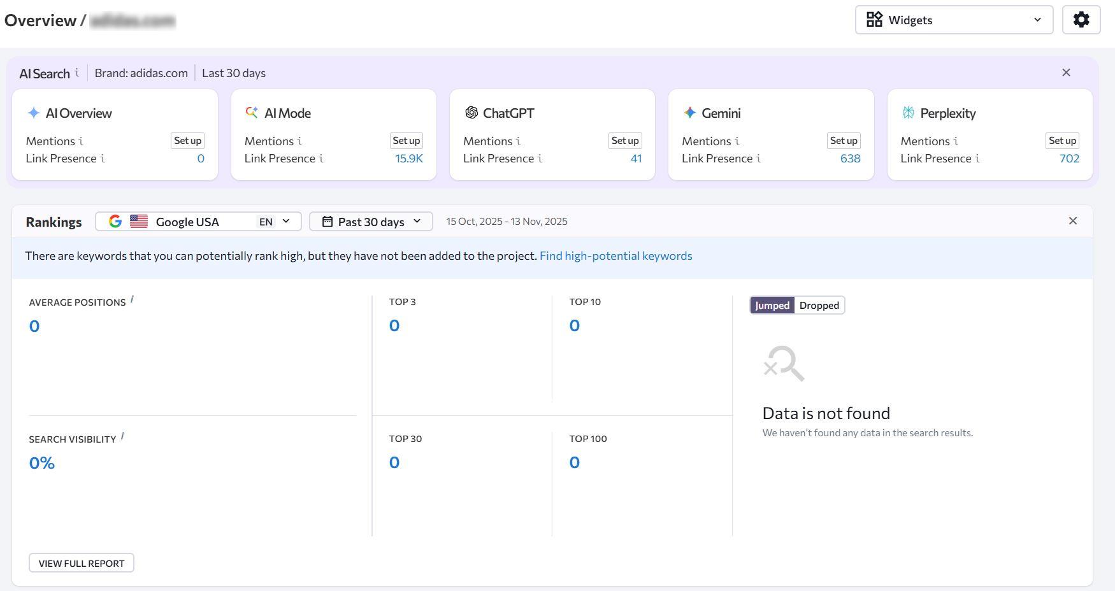Click the VIEW FULL REPORT button
This screenshot has width=1115, height=591.
pos(81,563)
